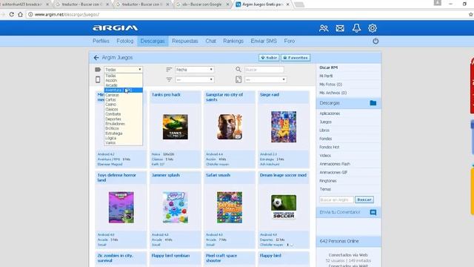Viewport: 474px width, 267px height.
Task: Bookmark page with the star icon
Action: click(x=471, y=14)
